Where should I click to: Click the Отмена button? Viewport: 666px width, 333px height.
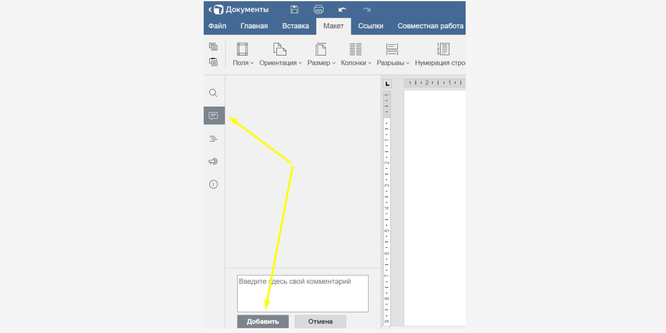(320, 321)
